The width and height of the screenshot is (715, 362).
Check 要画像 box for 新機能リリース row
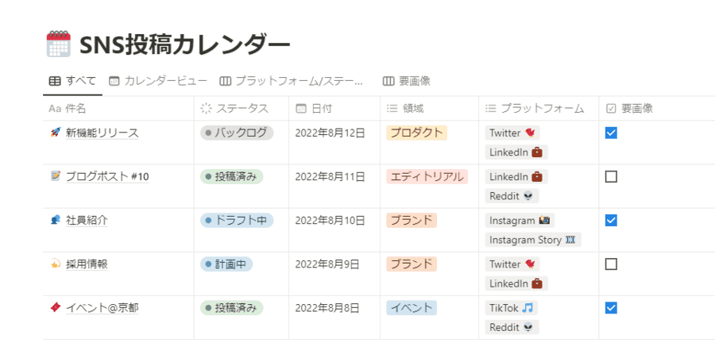click(611, 133)
